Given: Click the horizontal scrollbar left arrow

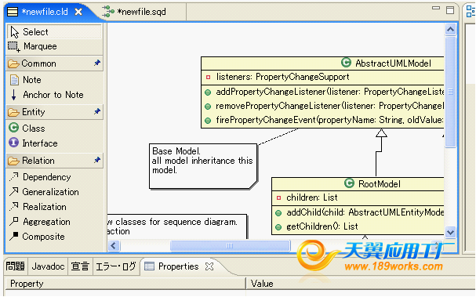Looking at the screenshot, I should click(114, 245).
